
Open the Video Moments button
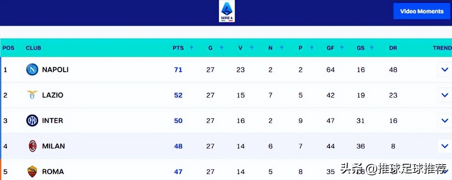pyautogui.click(x=421, y=11)
